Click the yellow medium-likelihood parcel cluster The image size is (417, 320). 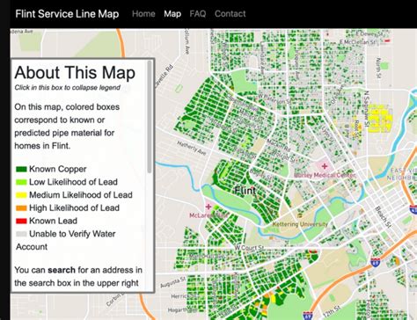(x=380, y=118)
